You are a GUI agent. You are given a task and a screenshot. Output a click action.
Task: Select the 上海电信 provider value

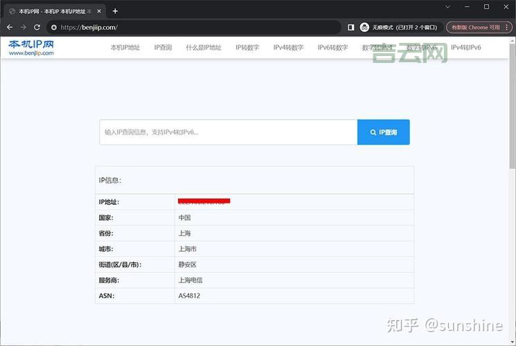pyautogui.click(x=190, y=280)
